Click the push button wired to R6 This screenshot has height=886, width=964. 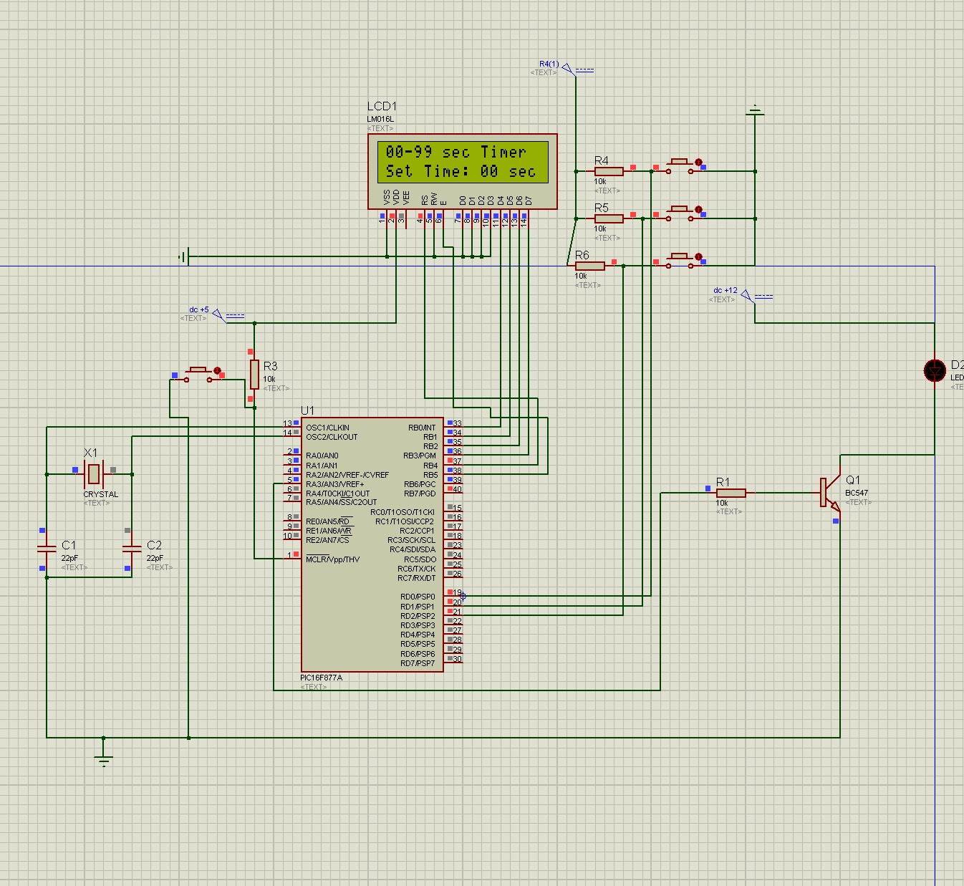(680, 261)
